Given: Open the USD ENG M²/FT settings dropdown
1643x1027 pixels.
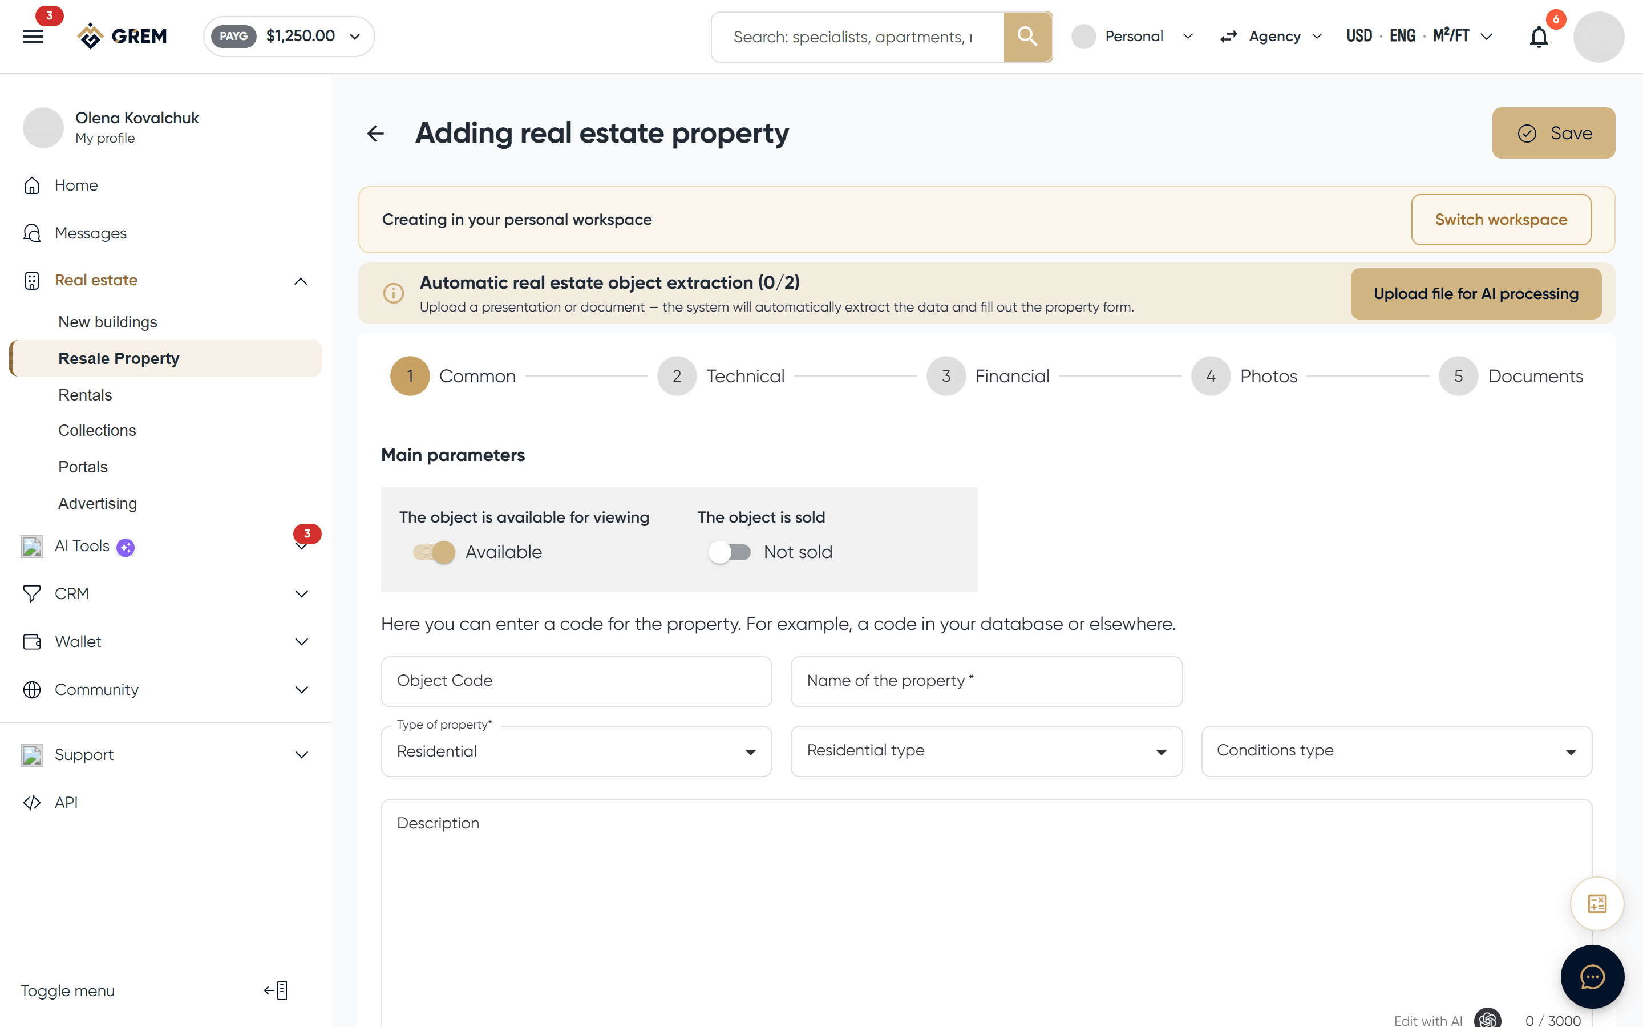Looking at the screenshot, I should pos(1419,36).
